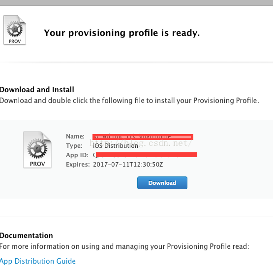Screen dimensions: 273x275
Task: Click the 'Documentation' section heading
Action: pos(26,236)
